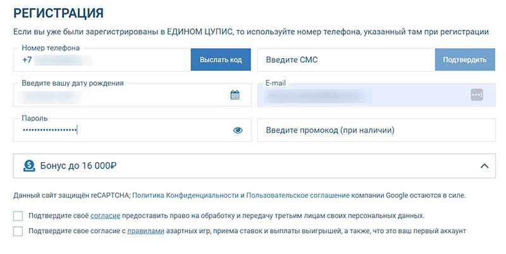506x254 pixels.
Task: Focus the Номер телефона input field
Action: (102, 60)
